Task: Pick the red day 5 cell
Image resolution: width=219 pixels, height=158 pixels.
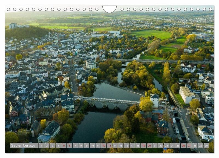Action: 64,145
